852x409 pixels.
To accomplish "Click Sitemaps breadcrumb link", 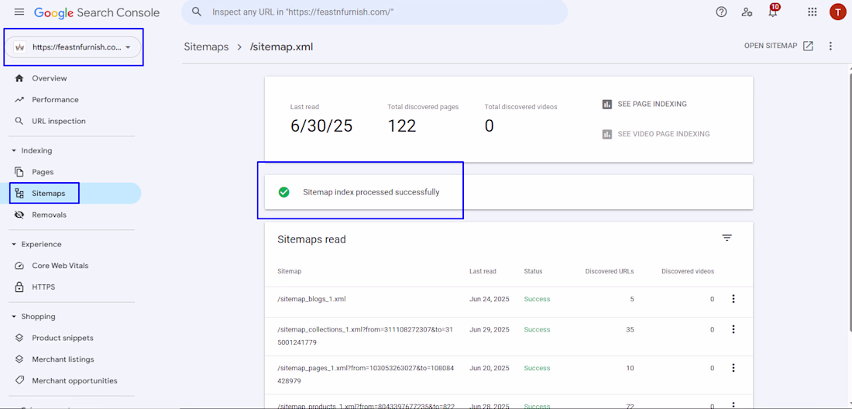I will pyautogui.click(x=206, y=47).
